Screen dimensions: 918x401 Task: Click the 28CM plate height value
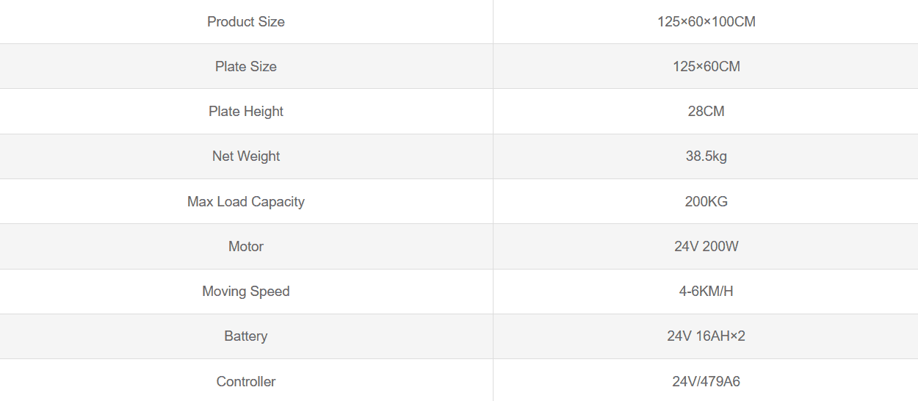point(706,112)
